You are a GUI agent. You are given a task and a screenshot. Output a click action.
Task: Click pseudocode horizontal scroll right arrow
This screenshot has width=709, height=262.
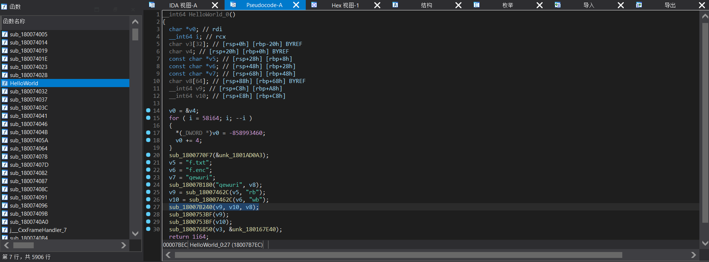click(693, 255)
